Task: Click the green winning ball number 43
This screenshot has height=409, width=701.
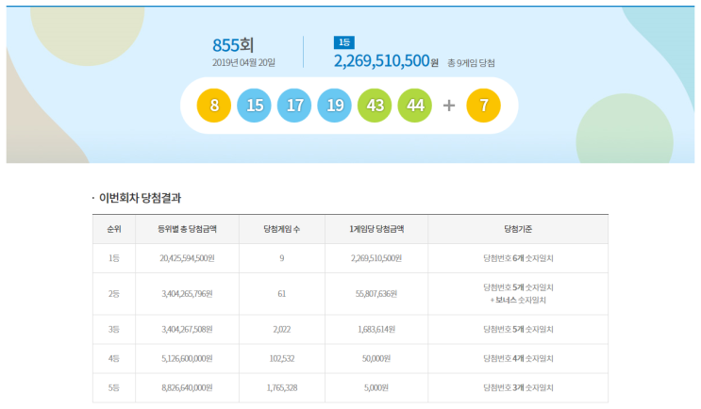Action: point(375,106)
